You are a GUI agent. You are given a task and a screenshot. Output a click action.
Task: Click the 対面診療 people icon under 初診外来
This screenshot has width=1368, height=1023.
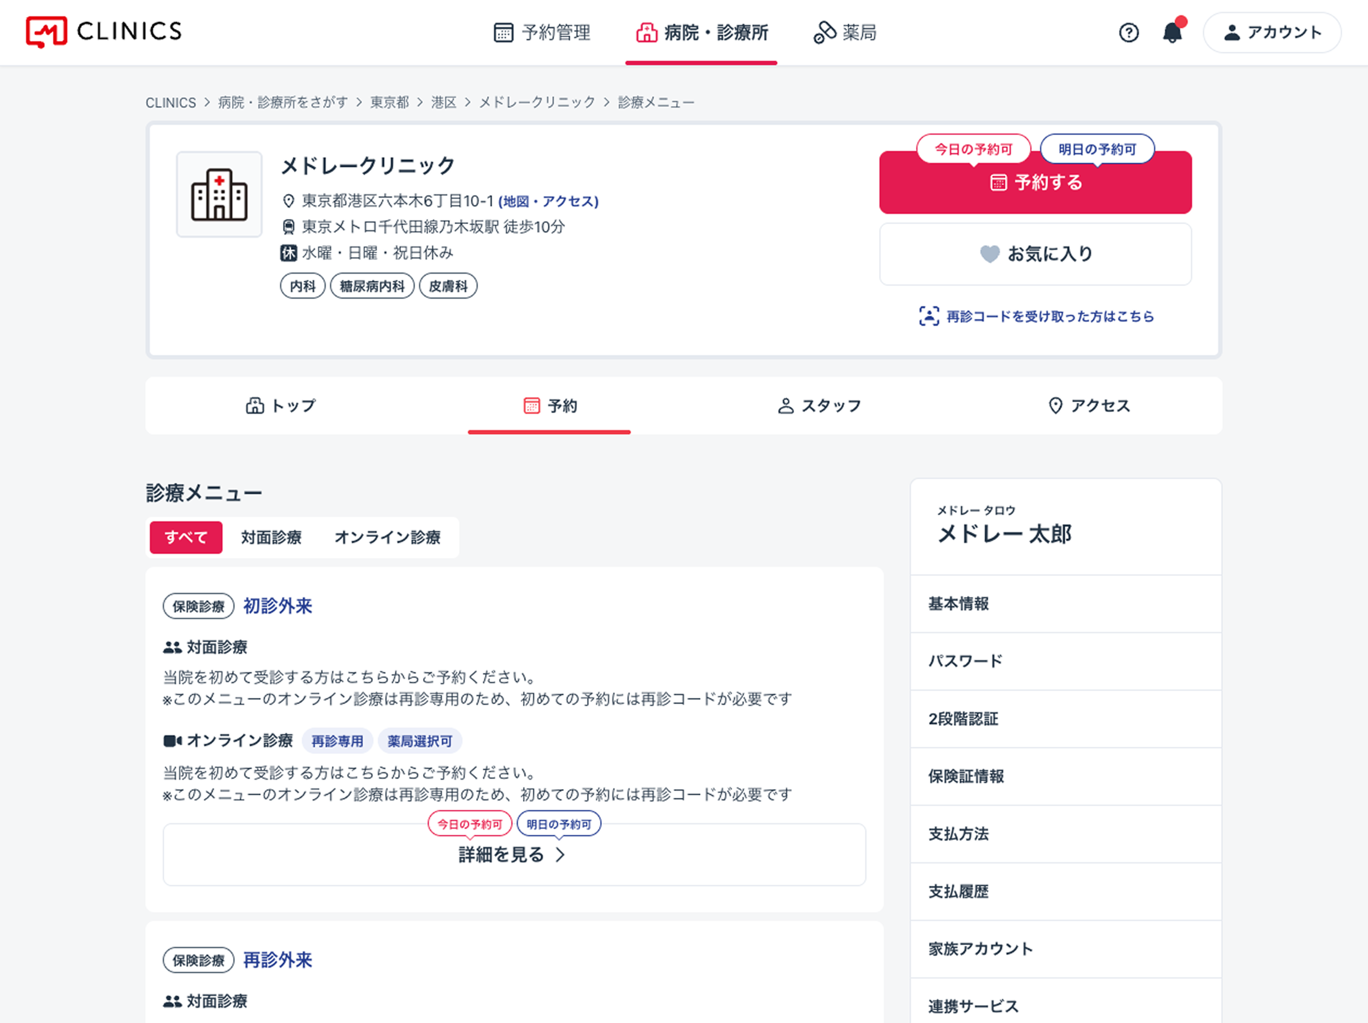coord(172,648)
